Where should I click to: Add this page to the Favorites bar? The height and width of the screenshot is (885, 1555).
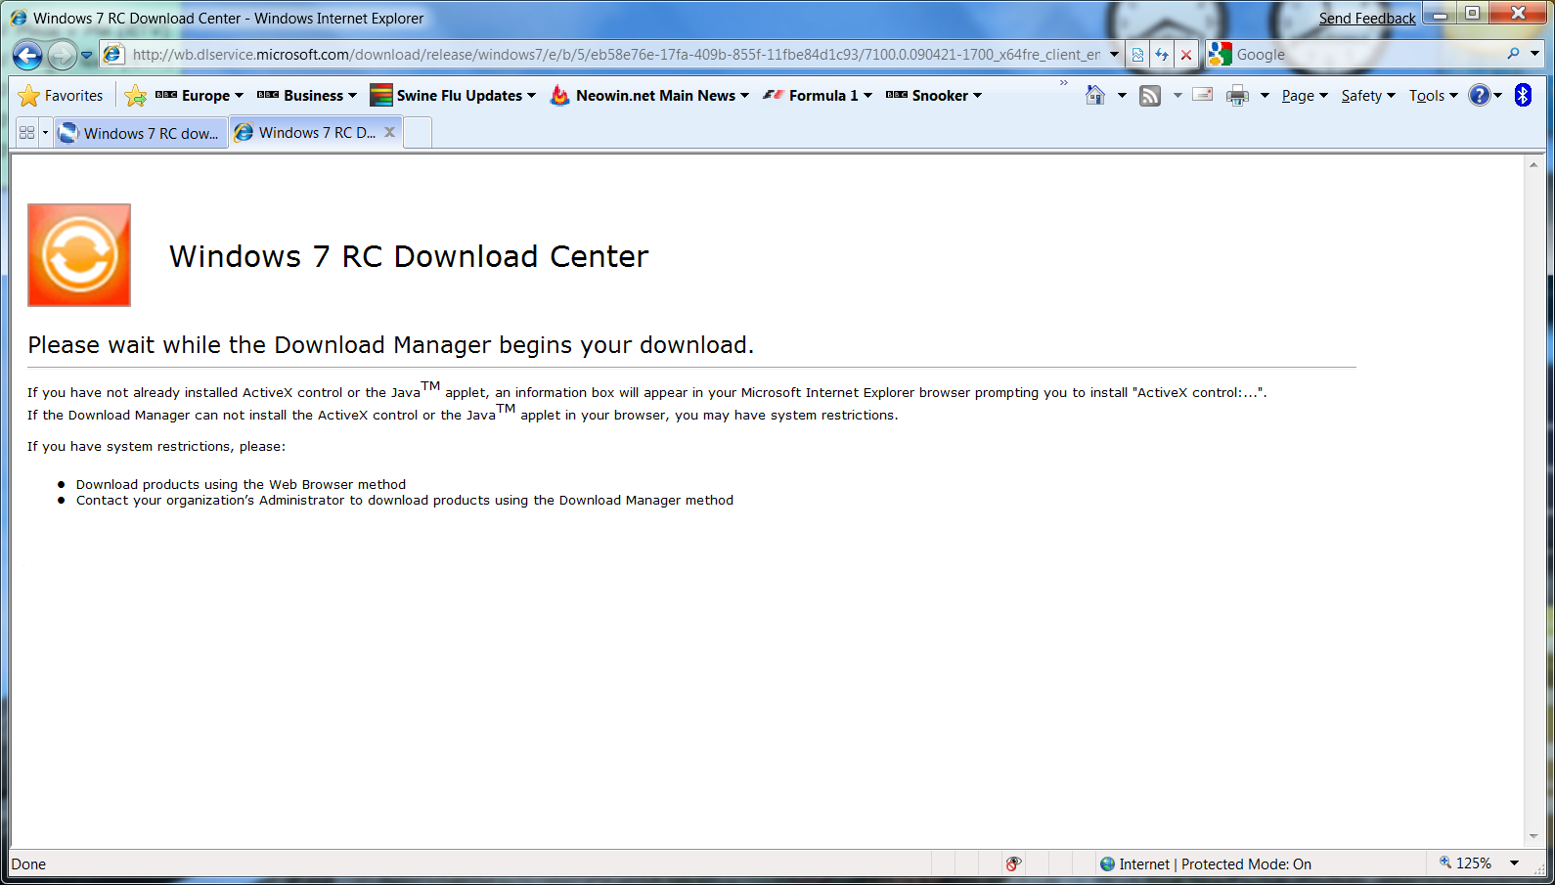[x=136, y=96]
